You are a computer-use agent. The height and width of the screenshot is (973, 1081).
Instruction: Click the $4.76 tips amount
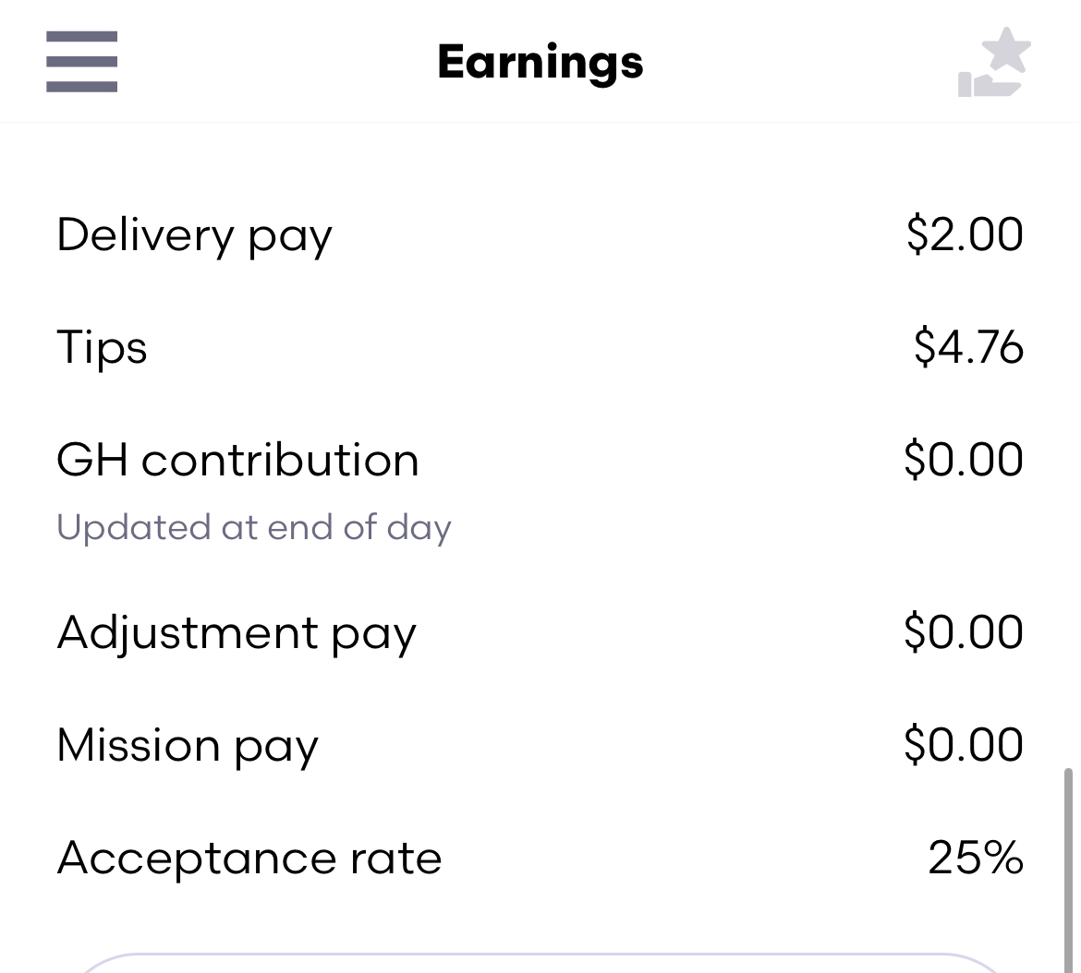(968, 348)
